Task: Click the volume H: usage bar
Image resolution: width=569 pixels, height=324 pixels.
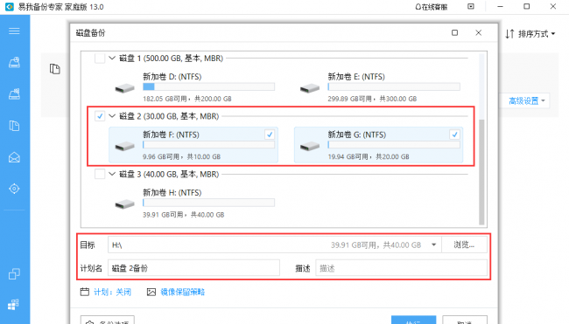Action: (x=208, y=203)
